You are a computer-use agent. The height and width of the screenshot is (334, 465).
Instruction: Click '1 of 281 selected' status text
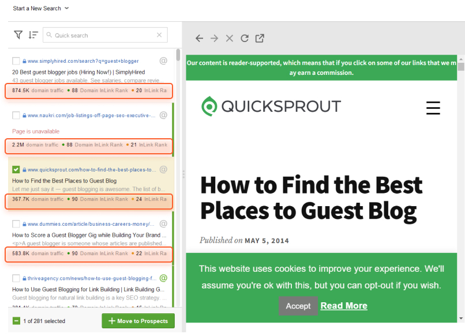click(x=44, y=321)
